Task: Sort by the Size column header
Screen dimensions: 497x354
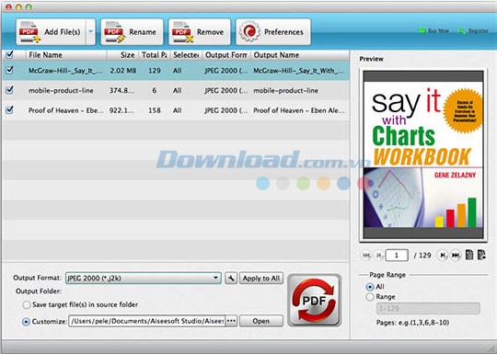Action: [122, 55]
